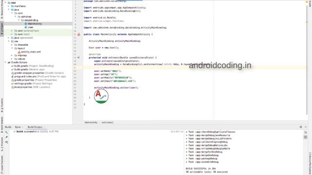312x175 pixels.
Task: Open gradle.properties (Project Properties)
Action: pos(34,80)
